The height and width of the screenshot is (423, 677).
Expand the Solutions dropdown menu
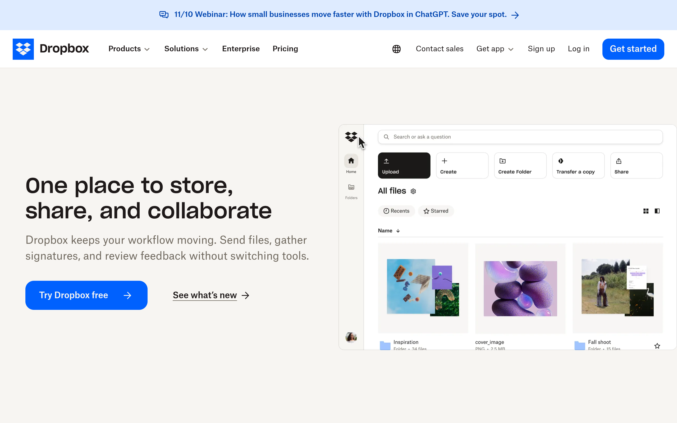pyautogui.click(x=186, y=49)
